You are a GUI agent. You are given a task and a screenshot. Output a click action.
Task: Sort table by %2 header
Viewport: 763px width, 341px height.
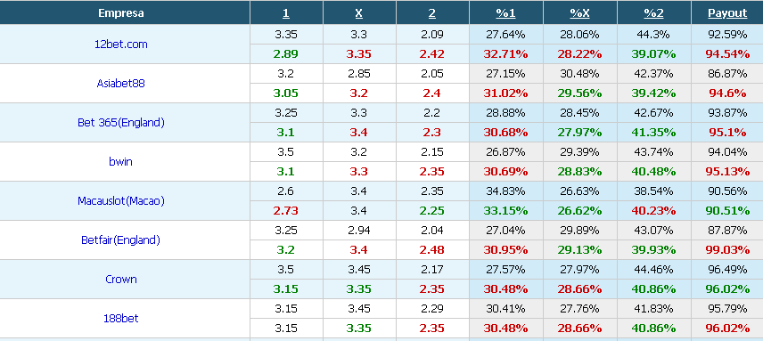pos(653,13)
